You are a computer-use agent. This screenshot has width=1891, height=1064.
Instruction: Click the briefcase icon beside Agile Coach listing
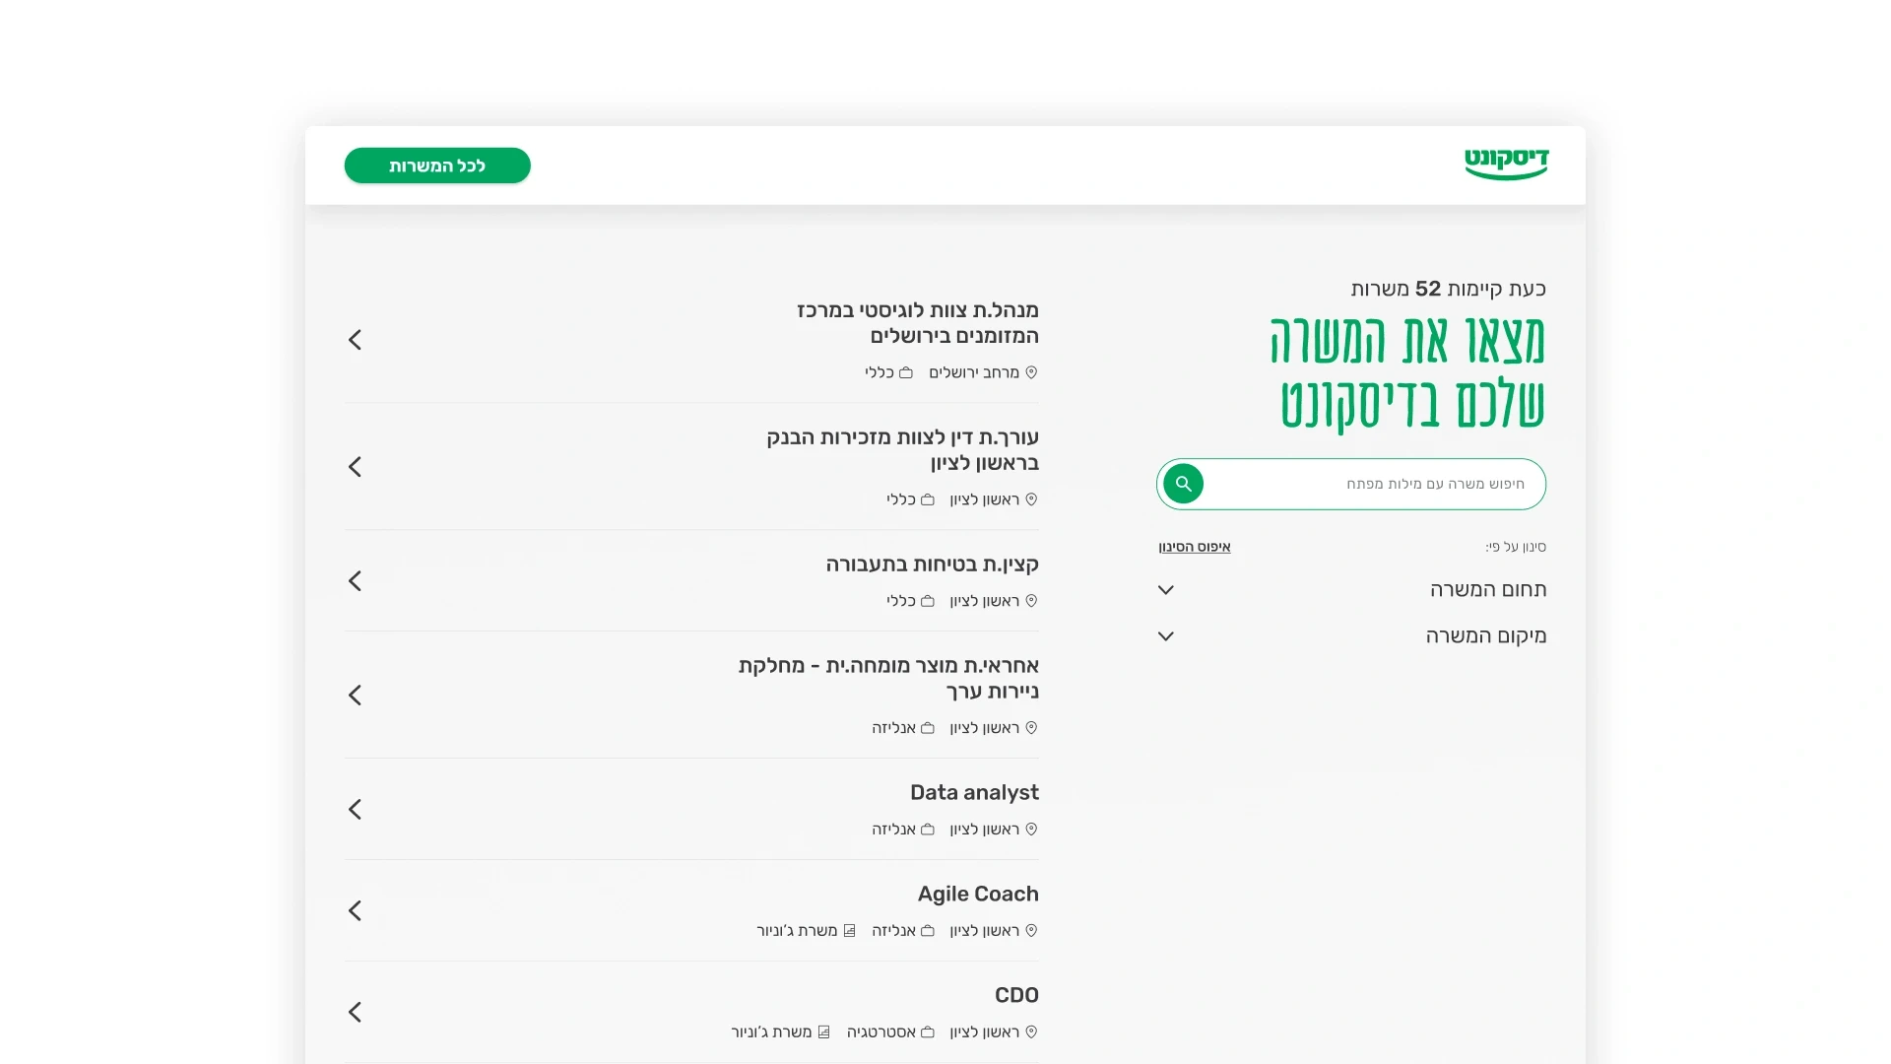927,930
